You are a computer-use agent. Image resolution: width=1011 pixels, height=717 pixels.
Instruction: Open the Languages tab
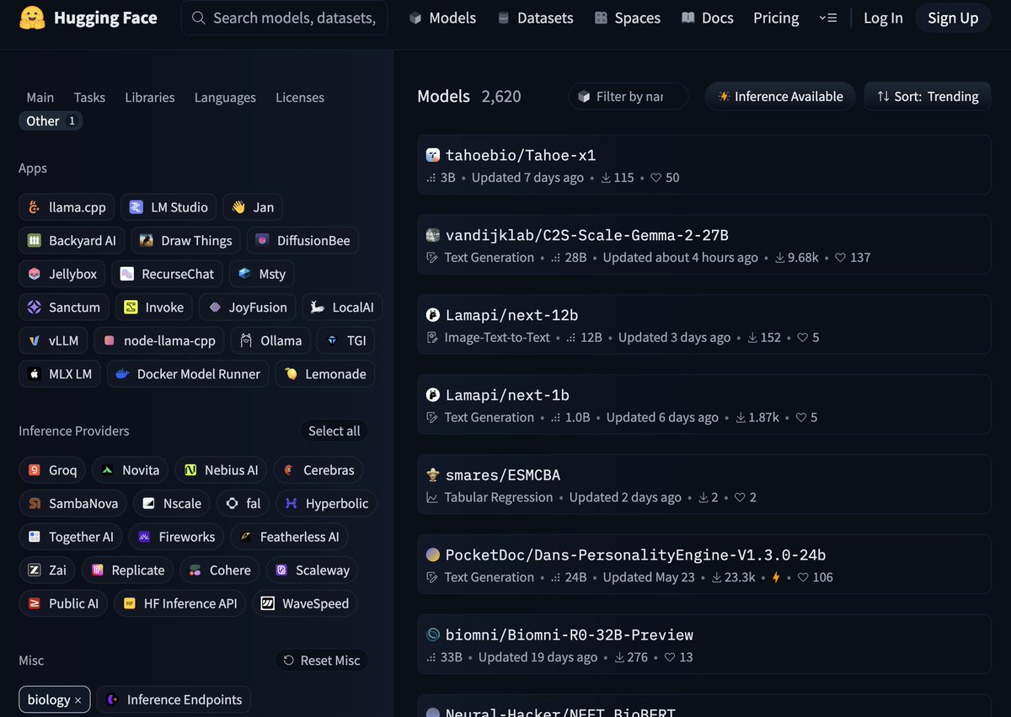pyautogui.click(x=225, y=98)
